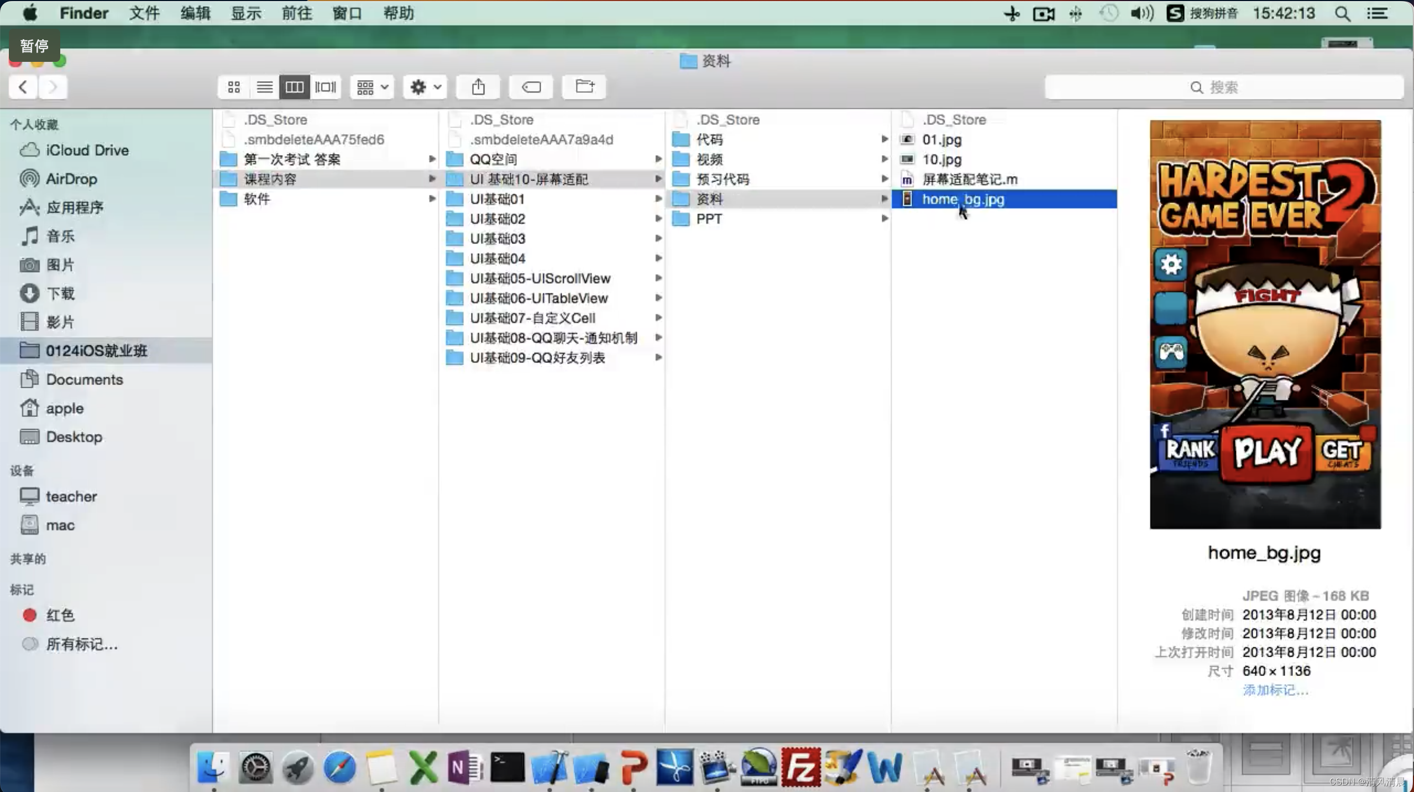Select 0124iOS就业班 in sidebar
The height and width of the screenshot is (792, 1414).
[x=106, y=351]
